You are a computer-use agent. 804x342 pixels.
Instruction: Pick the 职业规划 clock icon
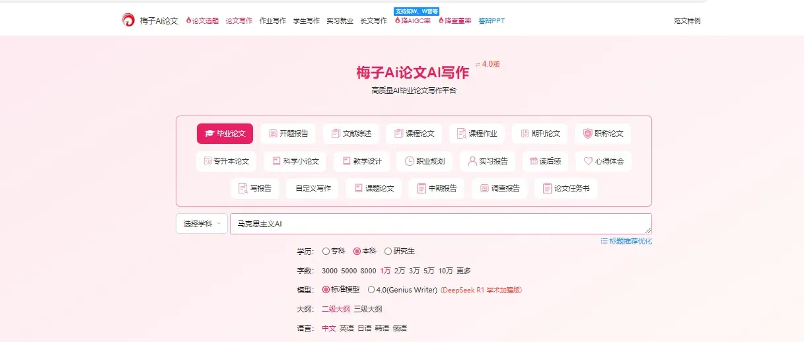(409, 161)
